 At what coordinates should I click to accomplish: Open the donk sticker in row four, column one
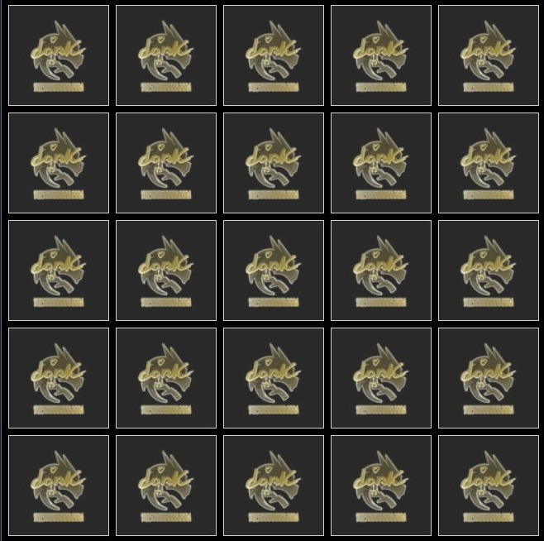coord(59,378)
